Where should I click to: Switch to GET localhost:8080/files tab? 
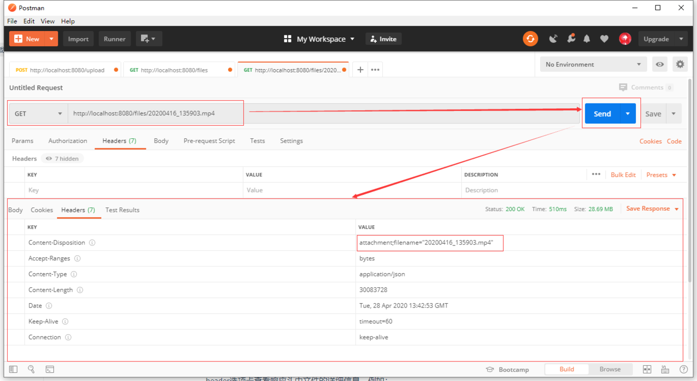point(180,70)
